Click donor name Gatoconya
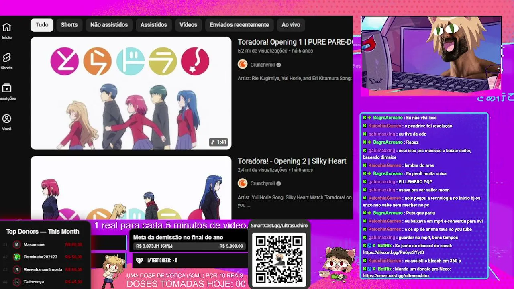 tap(34, 282)
